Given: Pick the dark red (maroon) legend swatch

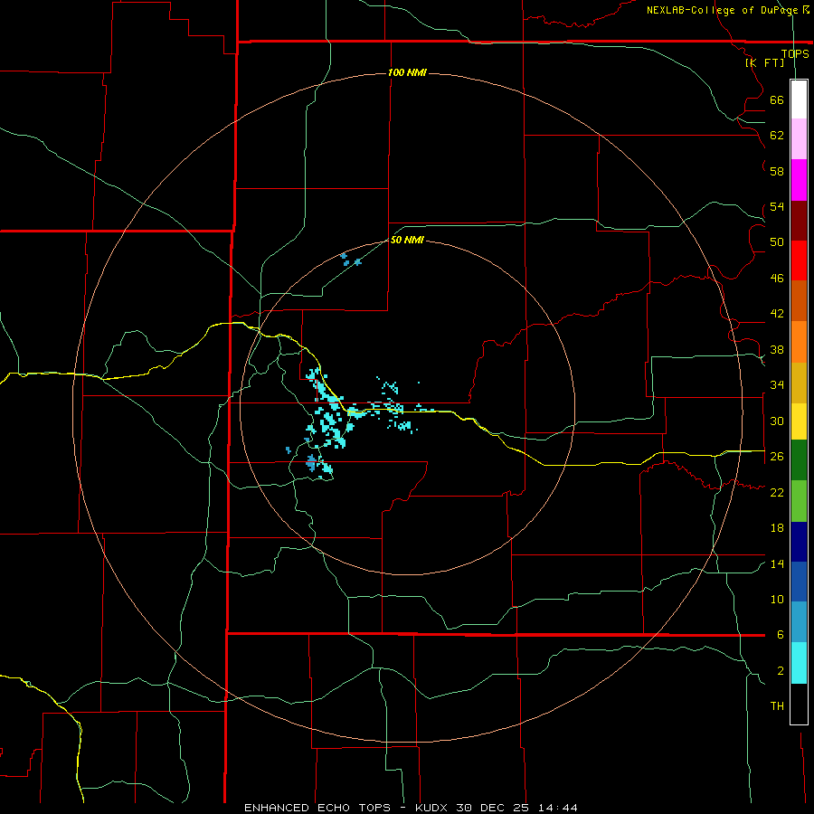Looking at the screenshot, I should (x=799, y=221).
